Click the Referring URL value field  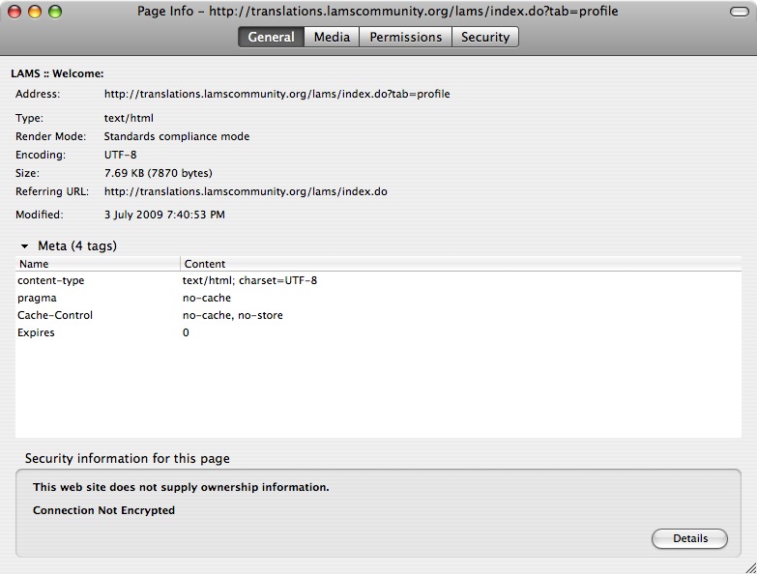(x=246, y=191)
